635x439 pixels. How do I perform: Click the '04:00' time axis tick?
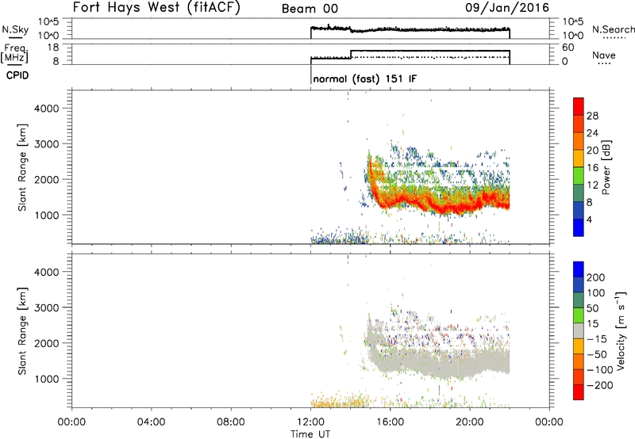[152, 422]
